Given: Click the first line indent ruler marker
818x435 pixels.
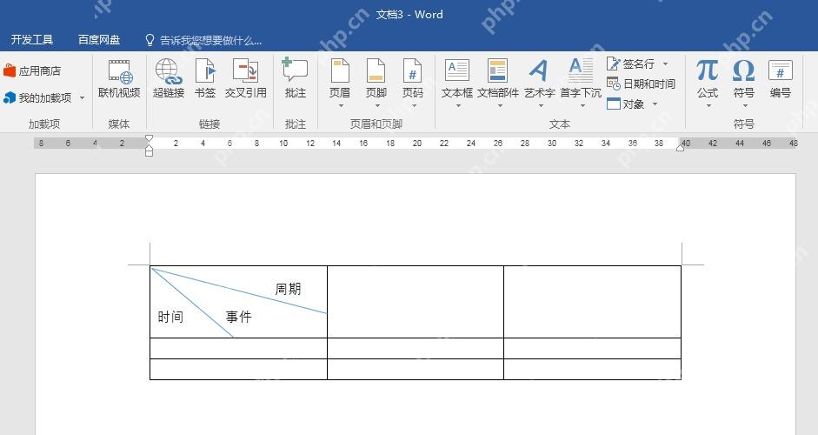Looking at the screenshot, I should click(x=149, y=139).
